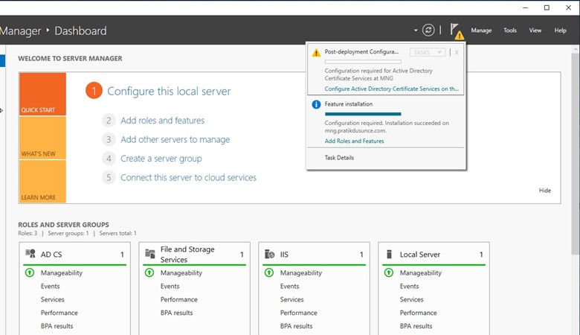Open the dropdown arrow beside refresh
580x335 pixels.
pyautogui.click(x=416, y=31)
